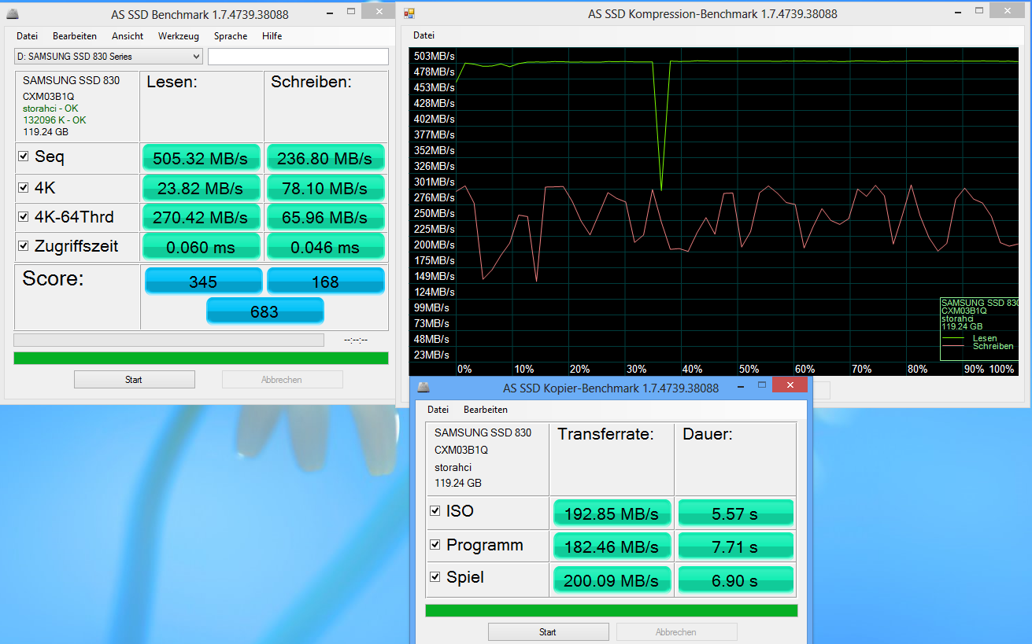Open the Hilfe menu
The height and width of the screenshot is (644, 1032).
point(272,36)
